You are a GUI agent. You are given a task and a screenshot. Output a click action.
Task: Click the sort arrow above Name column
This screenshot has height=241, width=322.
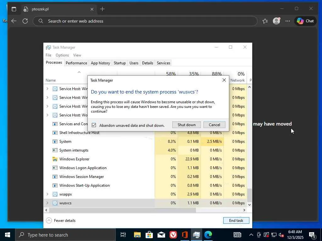[x=79, y=72]
